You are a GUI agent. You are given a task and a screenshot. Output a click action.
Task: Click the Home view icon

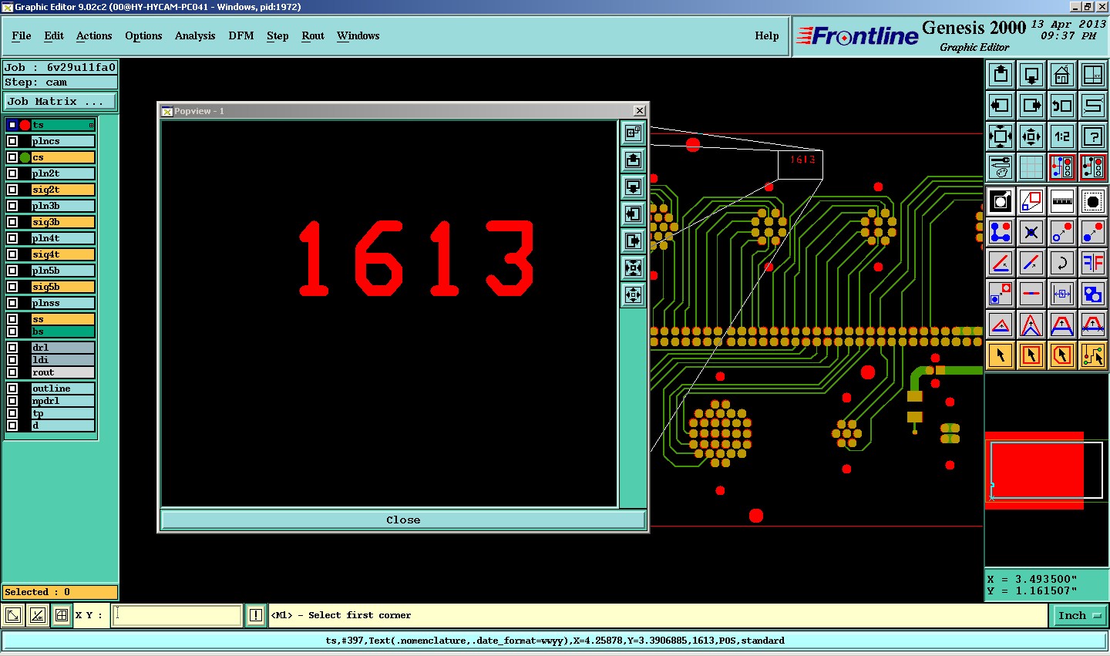coord(1061,75)
